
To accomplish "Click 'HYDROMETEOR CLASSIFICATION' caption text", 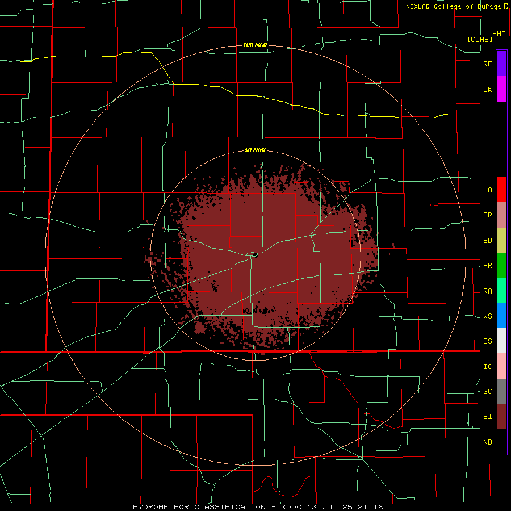I will pyautogui.click(x=199, y=507).
